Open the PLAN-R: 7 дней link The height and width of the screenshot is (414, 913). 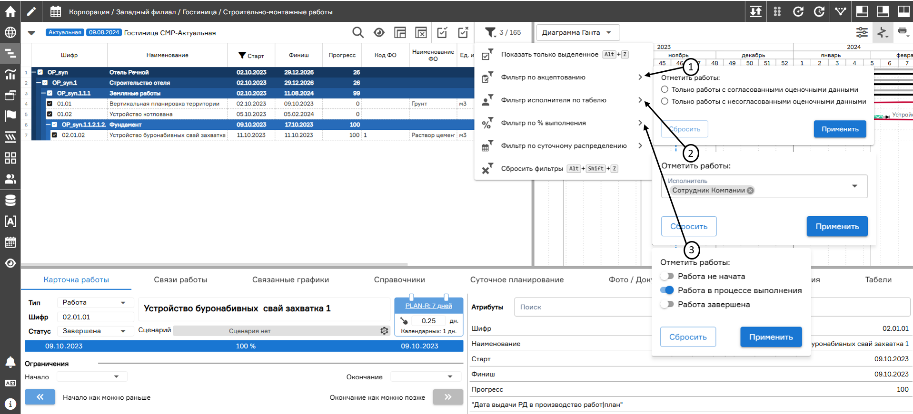pyautogui.click(x=428, y=306)
